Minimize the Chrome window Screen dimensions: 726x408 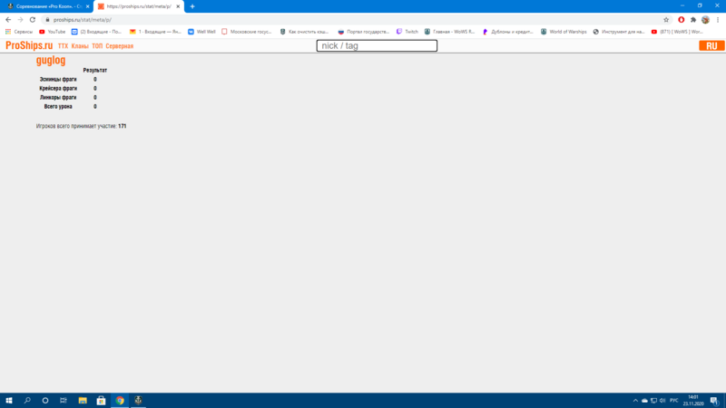682,5
